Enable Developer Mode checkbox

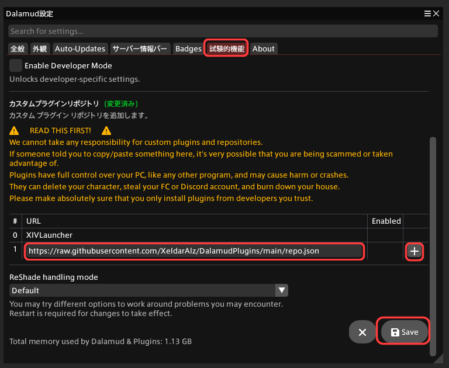click(16, 65)
